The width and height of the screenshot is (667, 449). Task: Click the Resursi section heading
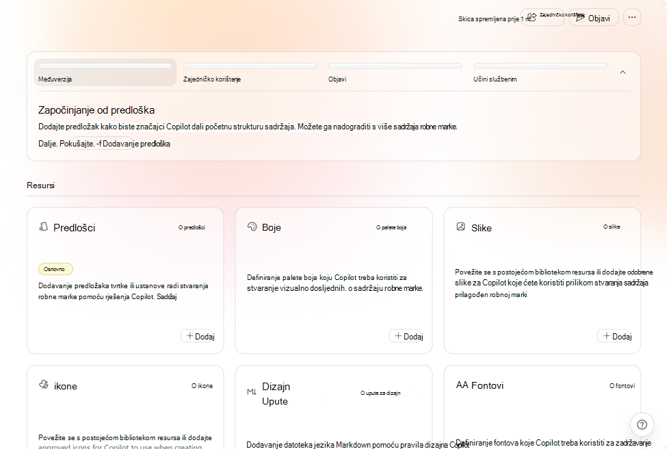(41, 185)
